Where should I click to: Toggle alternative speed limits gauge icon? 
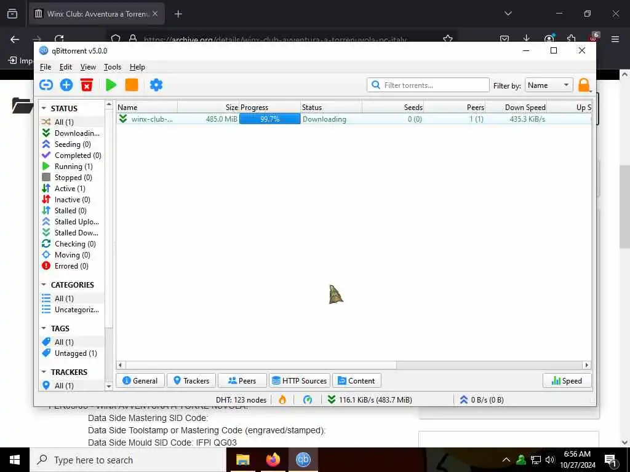point(308,399)
